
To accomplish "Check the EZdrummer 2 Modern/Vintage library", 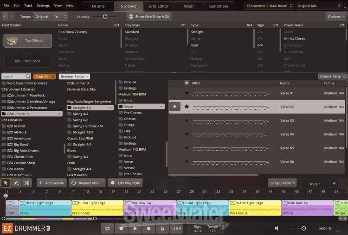I will (x=4, y=102).
